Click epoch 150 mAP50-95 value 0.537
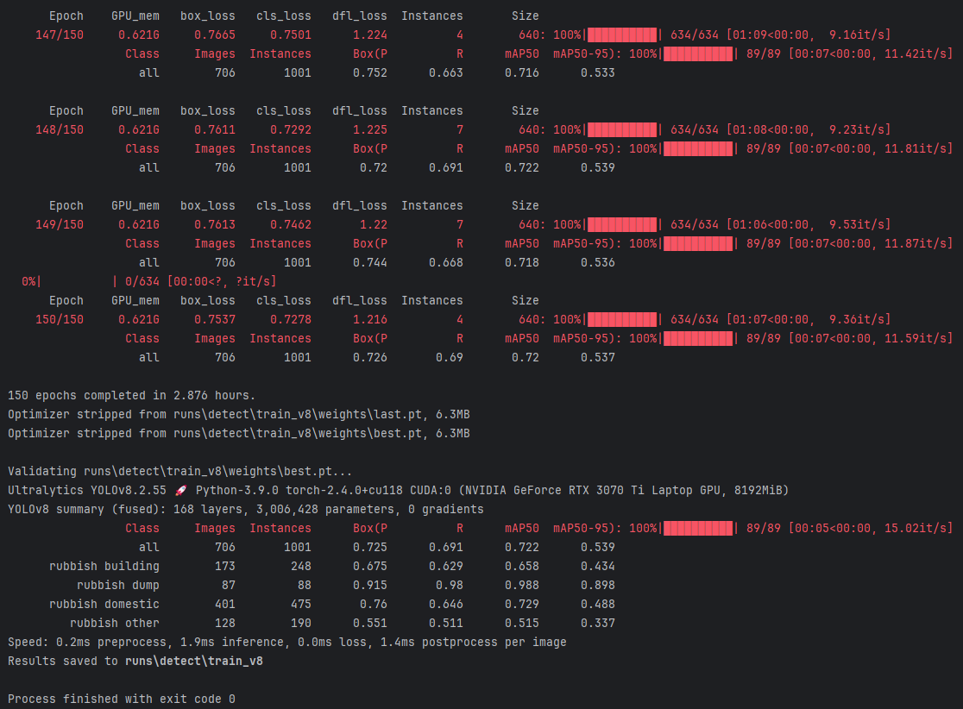Image resolution: width=963 pixels, height=709 pixels. point(598,357)
